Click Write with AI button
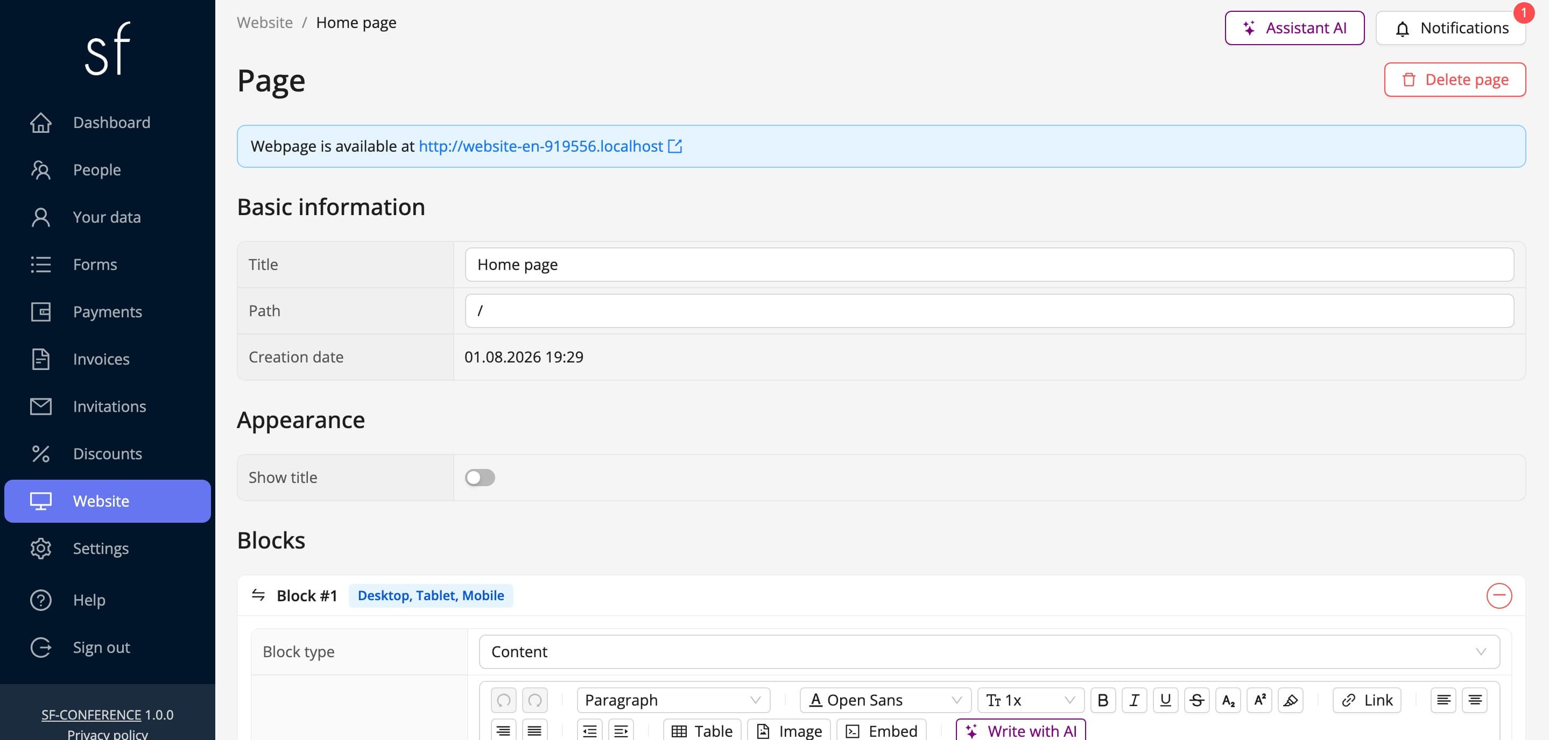The height and width of the screenshot is (740, 1549). [1020, 730]
